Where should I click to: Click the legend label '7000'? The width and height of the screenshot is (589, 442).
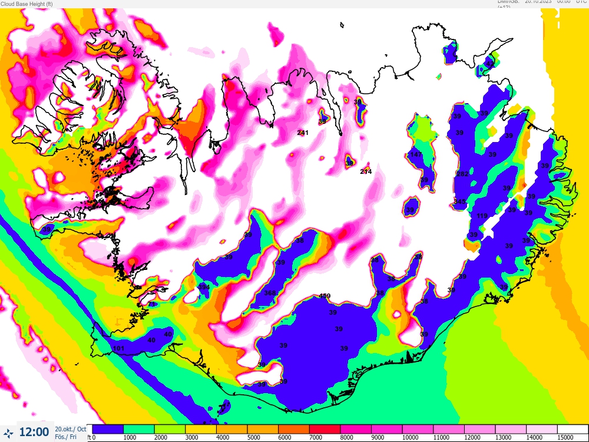[316, 437]
